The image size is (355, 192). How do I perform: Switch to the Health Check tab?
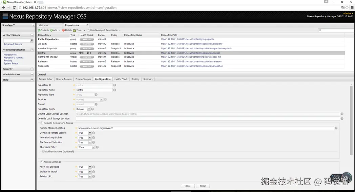pyautogui.click(x=121, y=79)
